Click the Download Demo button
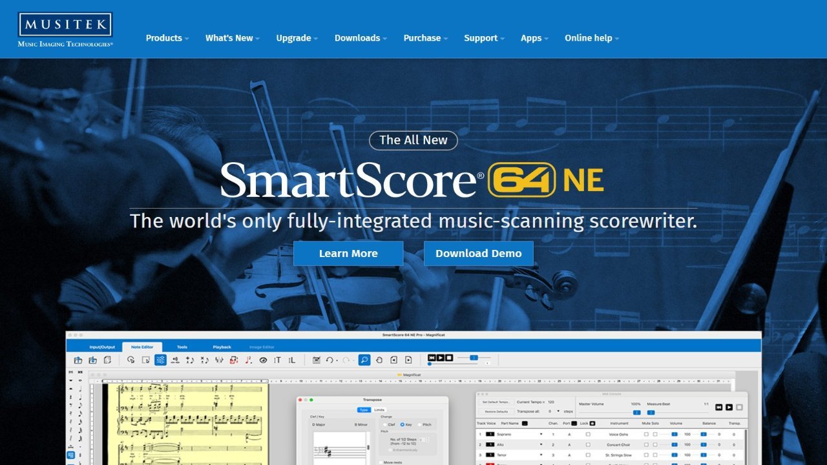827x465 pixels. point(479,254)
